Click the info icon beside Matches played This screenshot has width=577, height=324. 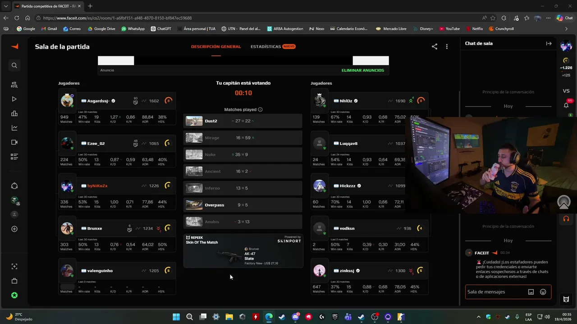coord(260,109)
